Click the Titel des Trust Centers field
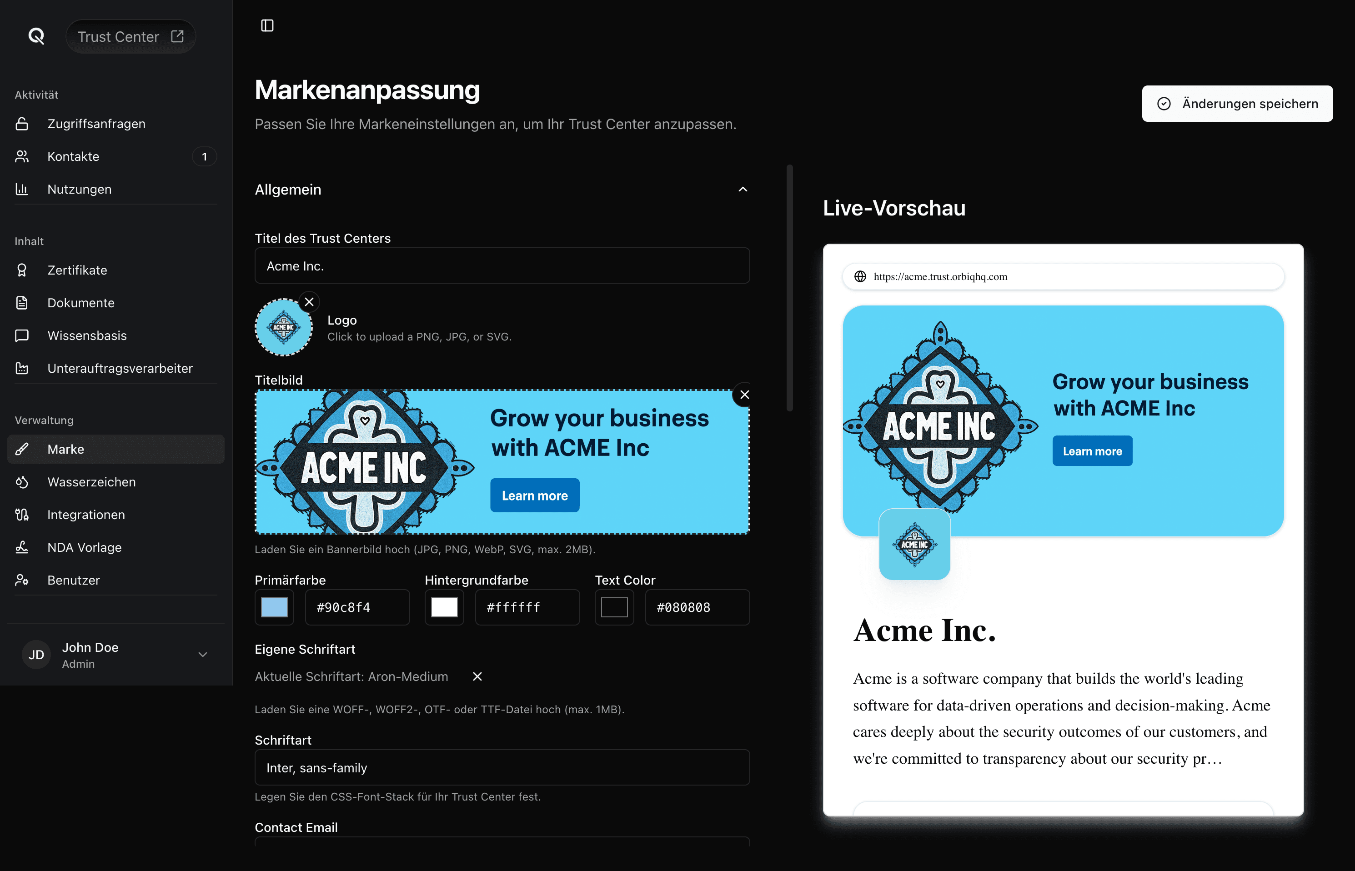Viewport: 1355px width, 871px height. tap(502, 266)
